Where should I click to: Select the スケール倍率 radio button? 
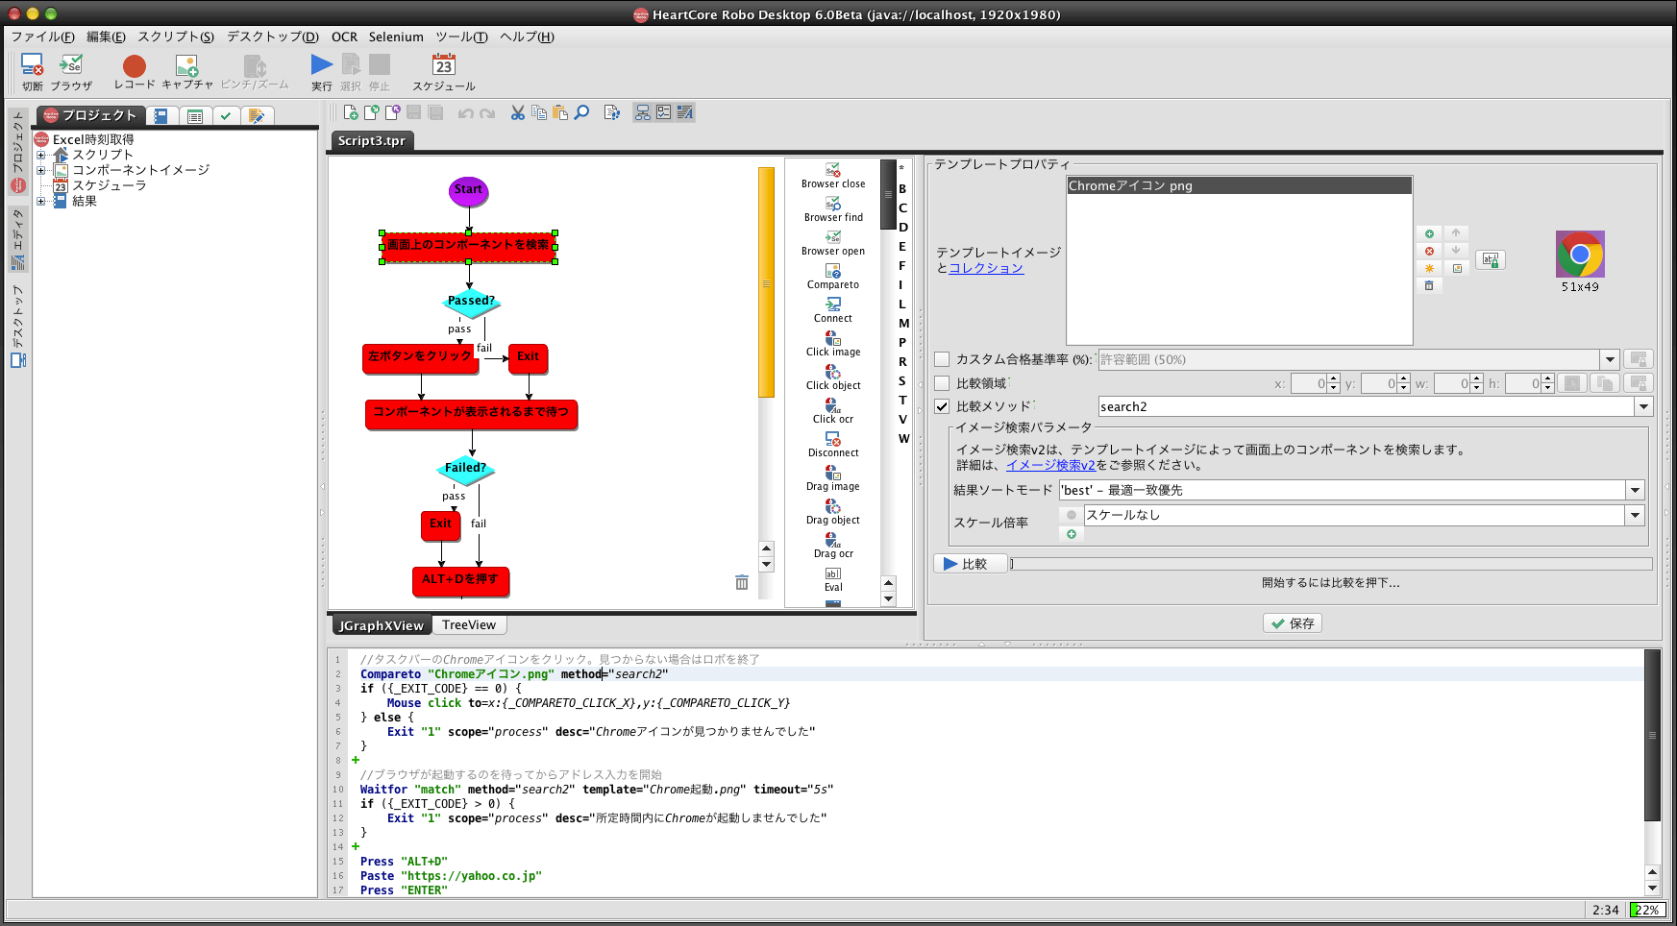tap(1072, 515)
